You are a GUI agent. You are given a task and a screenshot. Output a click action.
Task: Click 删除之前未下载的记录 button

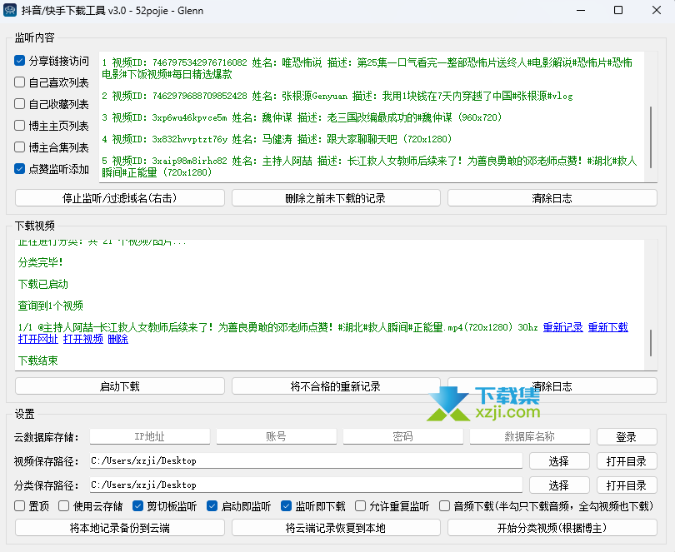pyautogui.click(x=336, y=198)
